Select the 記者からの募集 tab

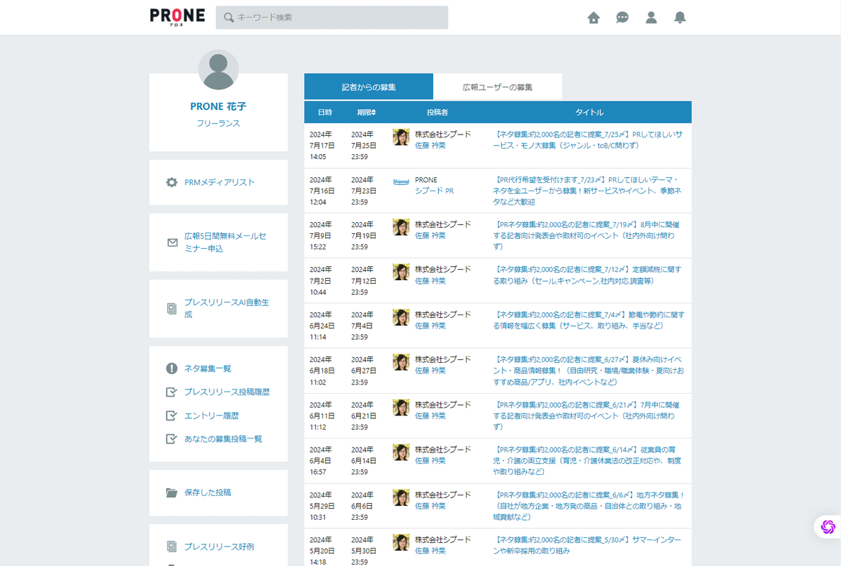click(368, 85)
